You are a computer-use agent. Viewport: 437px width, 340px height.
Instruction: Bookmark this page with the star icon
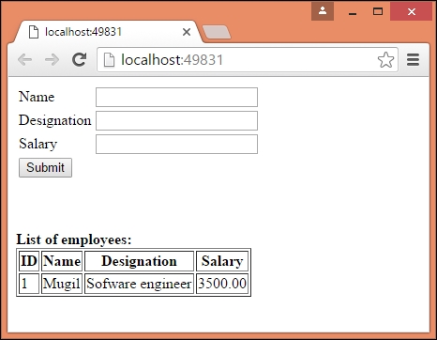(x=385, y=60)
